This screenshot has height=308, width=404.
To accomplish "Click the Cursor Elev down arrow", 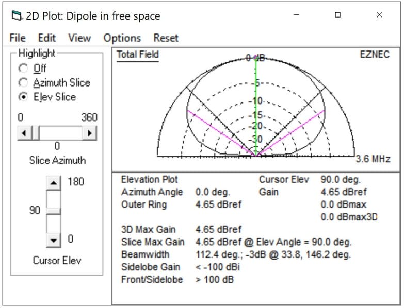I will click(53, 239).
